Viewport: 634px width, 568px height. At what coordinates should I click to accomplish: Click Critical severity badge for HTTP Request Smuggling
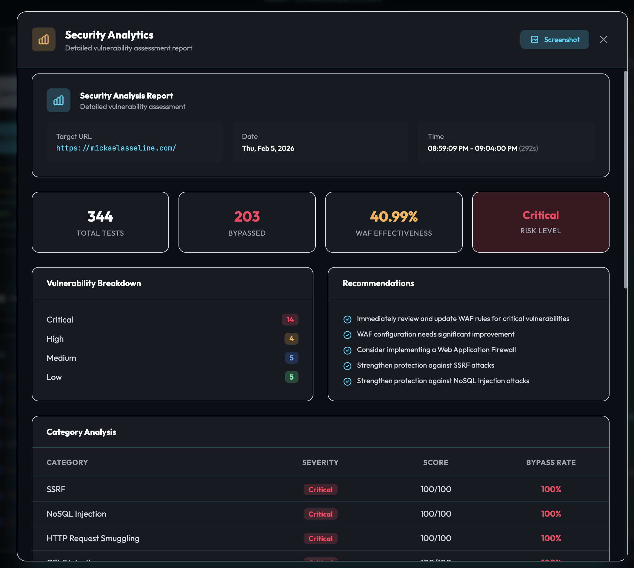(x=320, y=538)
